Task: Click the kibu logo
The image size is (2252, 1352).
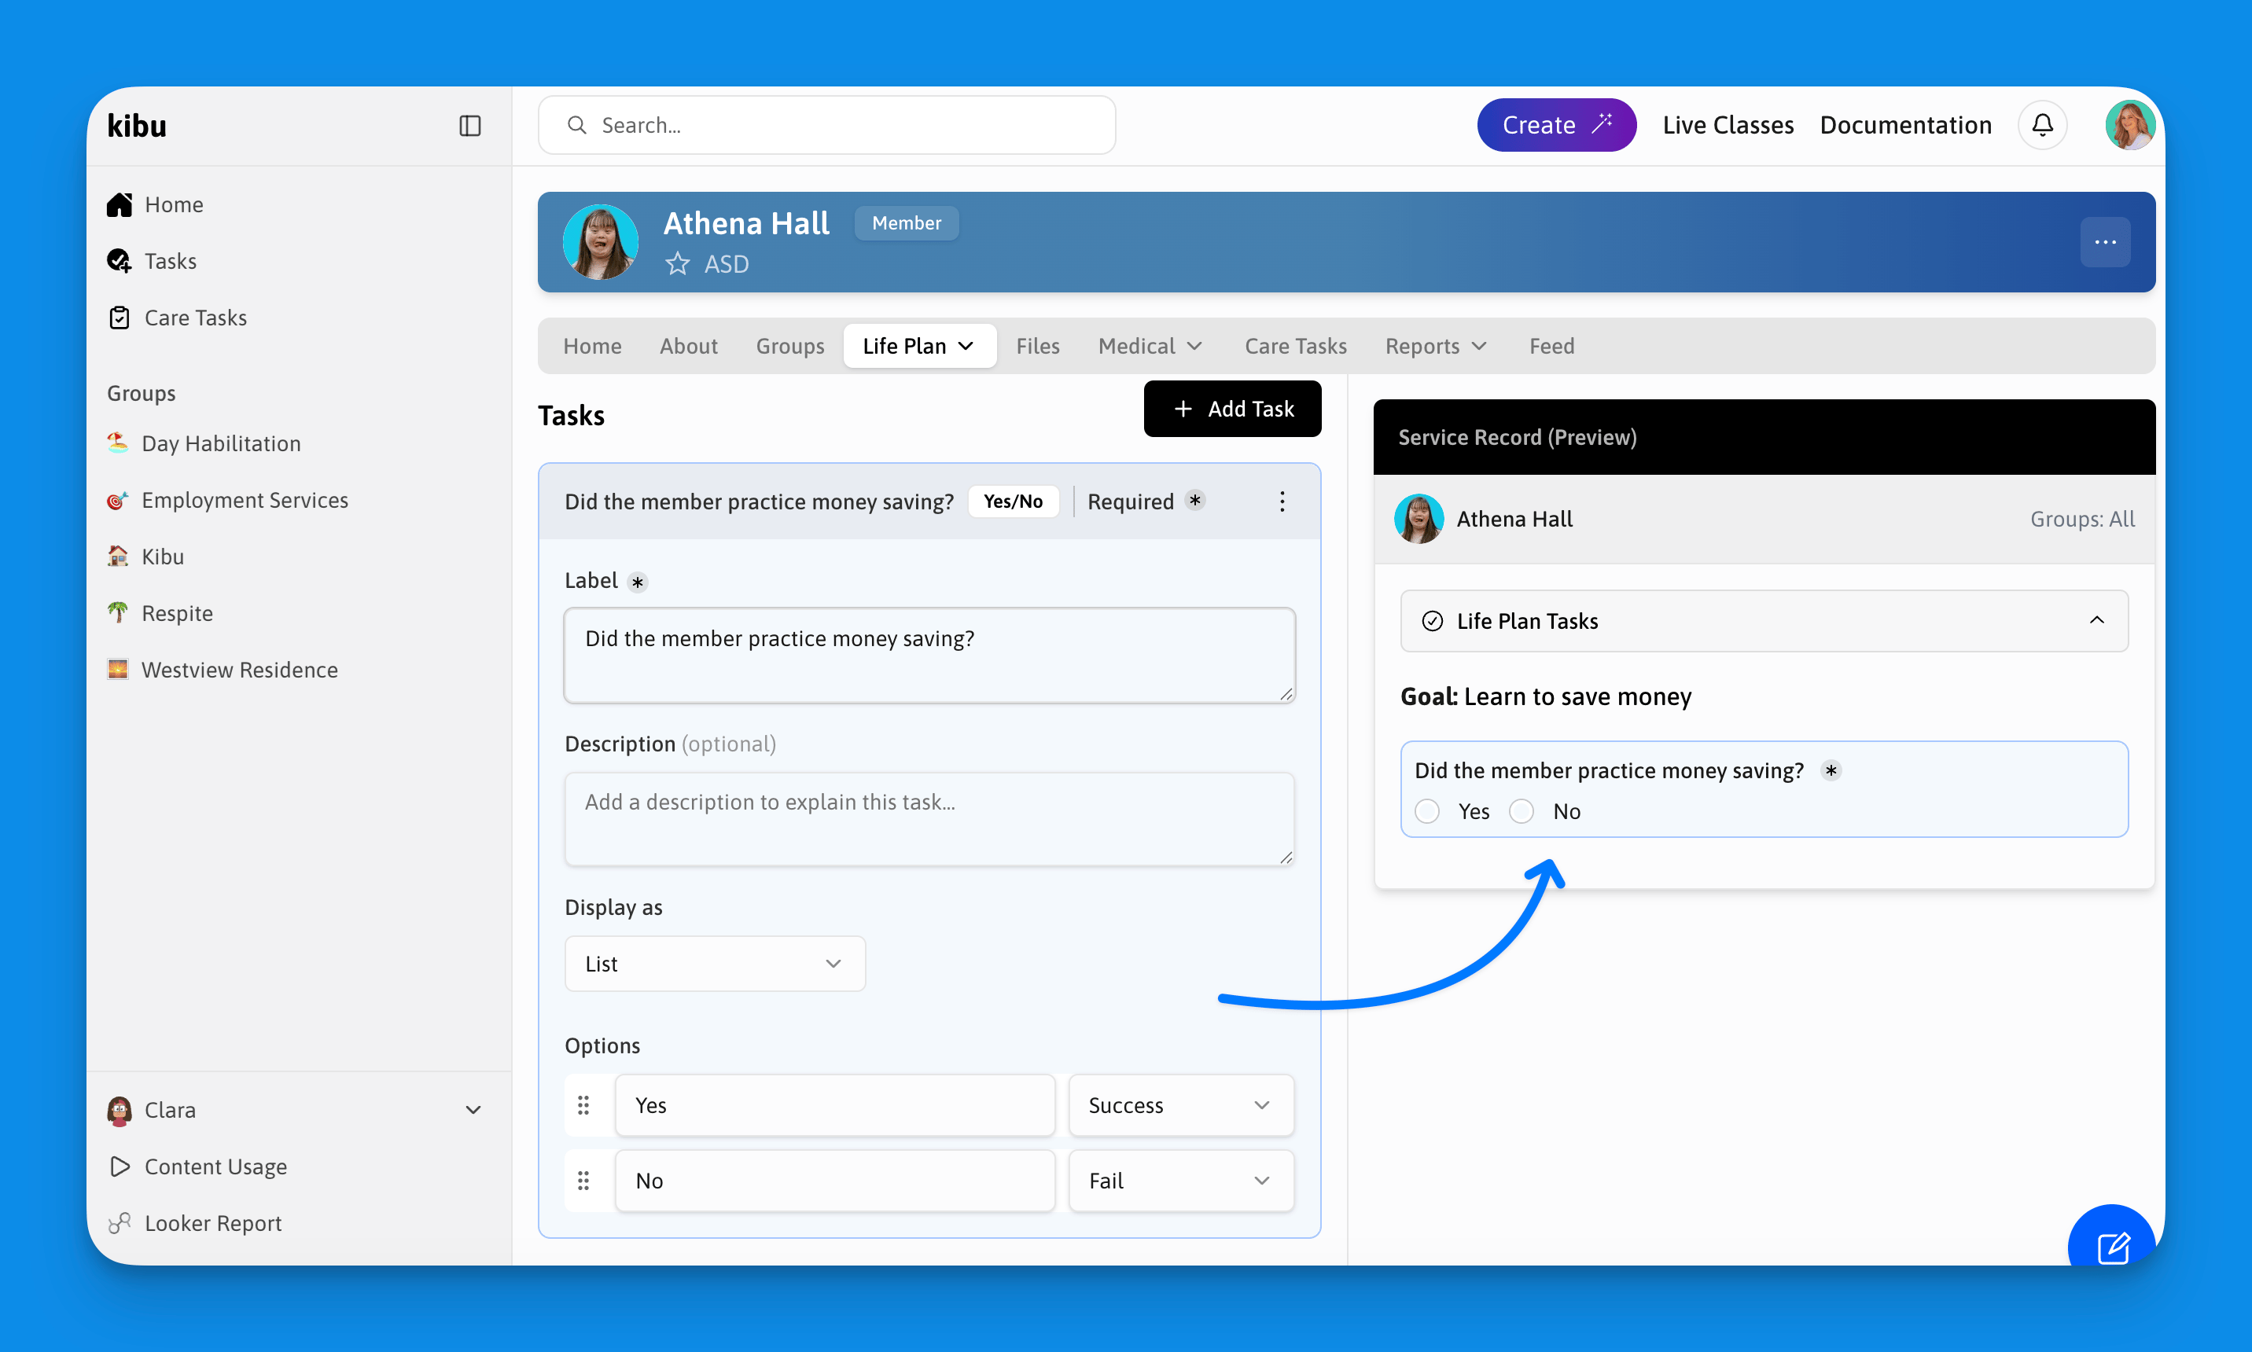Action: 137,126
